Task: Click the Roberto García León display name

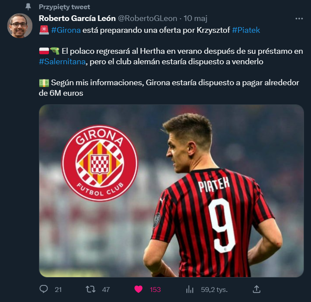Action: click(77, 18)
